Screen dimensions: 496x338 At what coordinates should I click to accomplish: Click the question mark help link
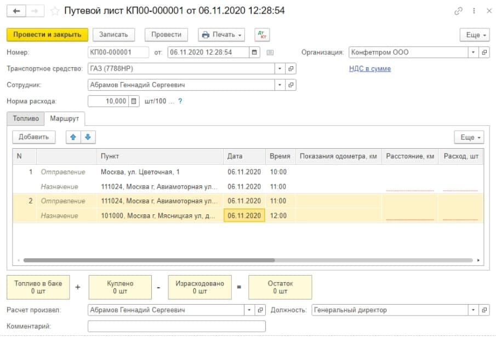point(180,101)
